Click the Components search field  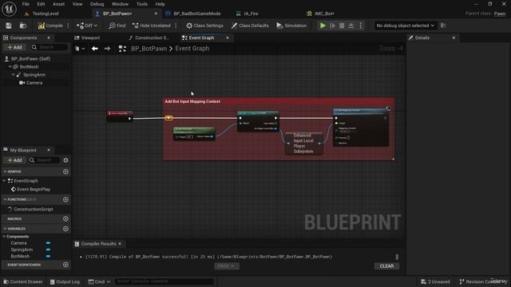click(50, 47)
